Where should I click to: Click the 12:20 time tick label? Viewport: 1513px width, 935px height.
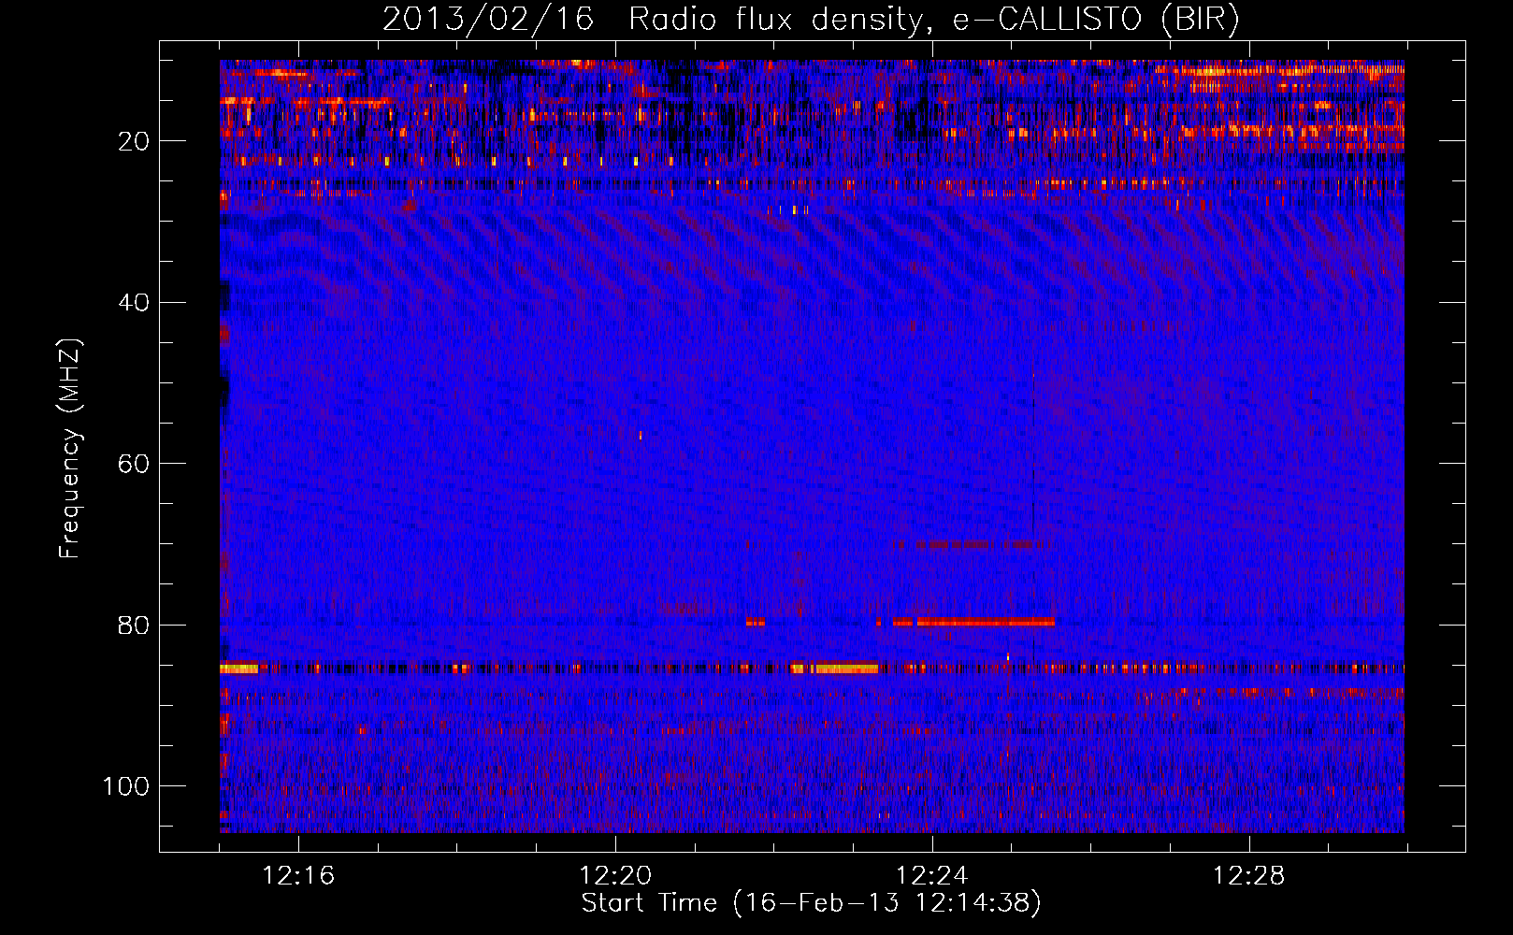615,876
